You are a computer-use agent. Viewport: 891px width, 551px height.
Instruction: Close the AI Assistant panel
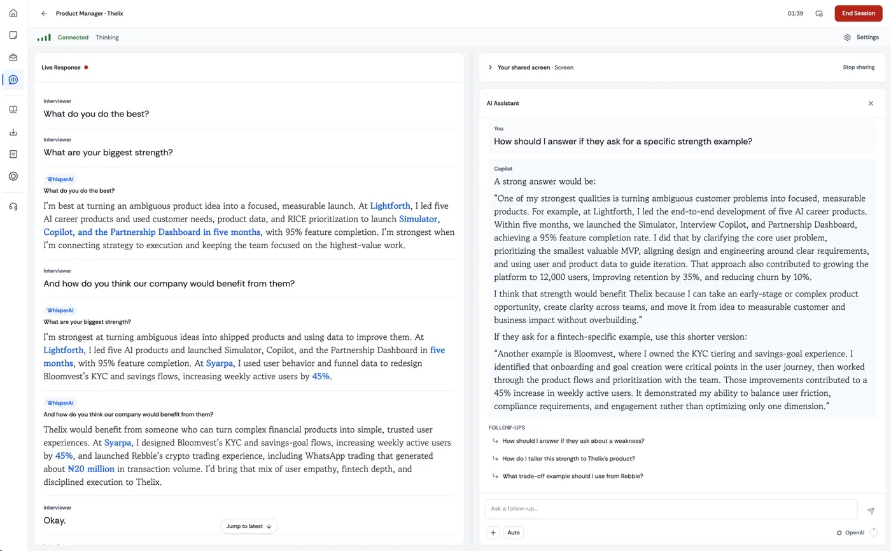[x=871, y=103]
